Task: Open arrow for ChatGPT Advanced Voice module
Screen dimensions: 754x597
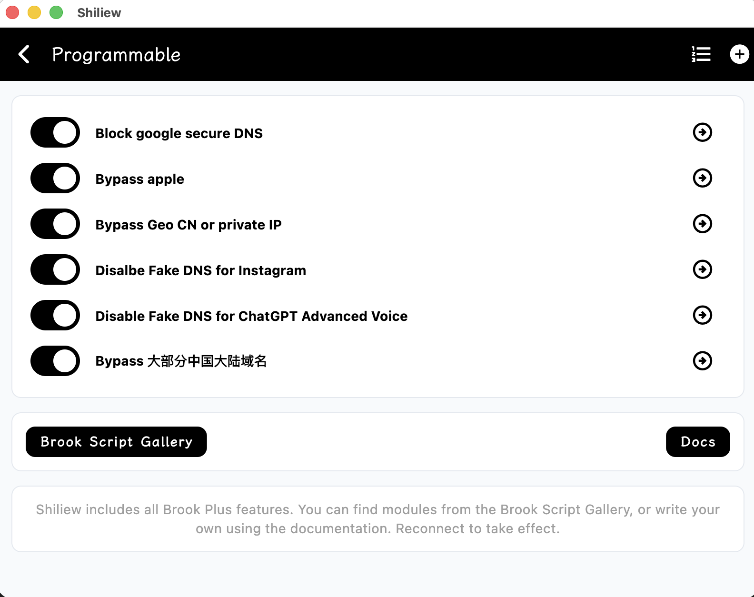Action: coord(702,315)
